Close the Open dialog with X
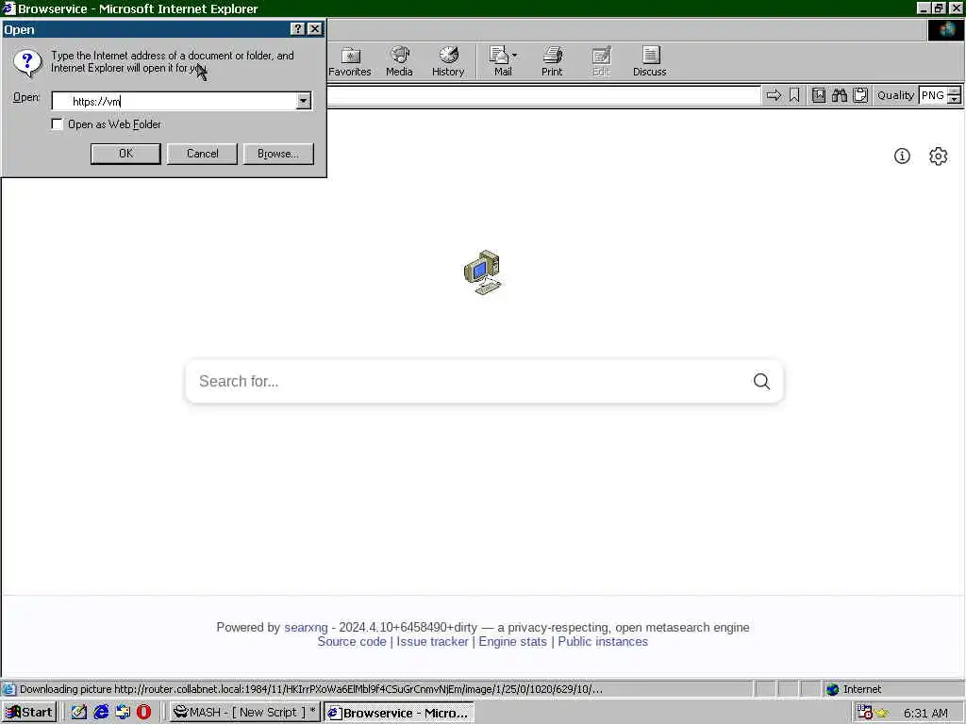 pos(315,29)
